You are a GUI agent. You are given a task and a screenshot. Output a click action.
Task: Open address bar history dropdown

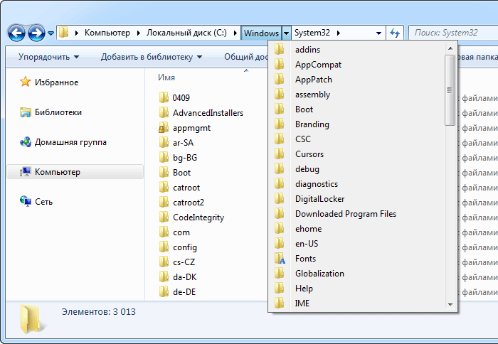(378, 33)
